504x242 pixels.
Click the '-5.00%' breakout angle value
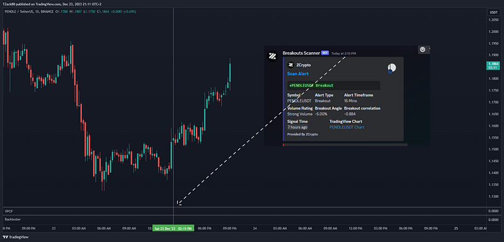pyautogui.click(x=321, y=114)
